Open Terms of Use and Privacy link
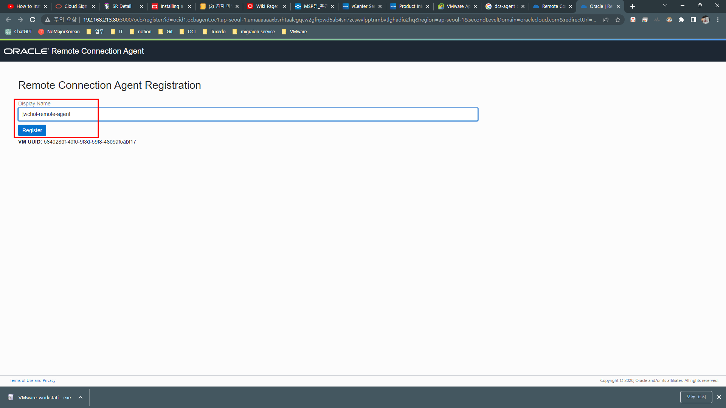The height and width of the screenshot is (408, 726). point(33,380)
